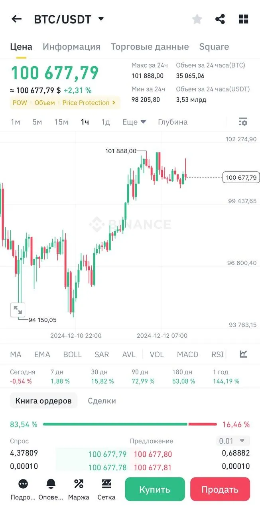
Task: Expand chart to fullscreen
Action: (18, 310)
